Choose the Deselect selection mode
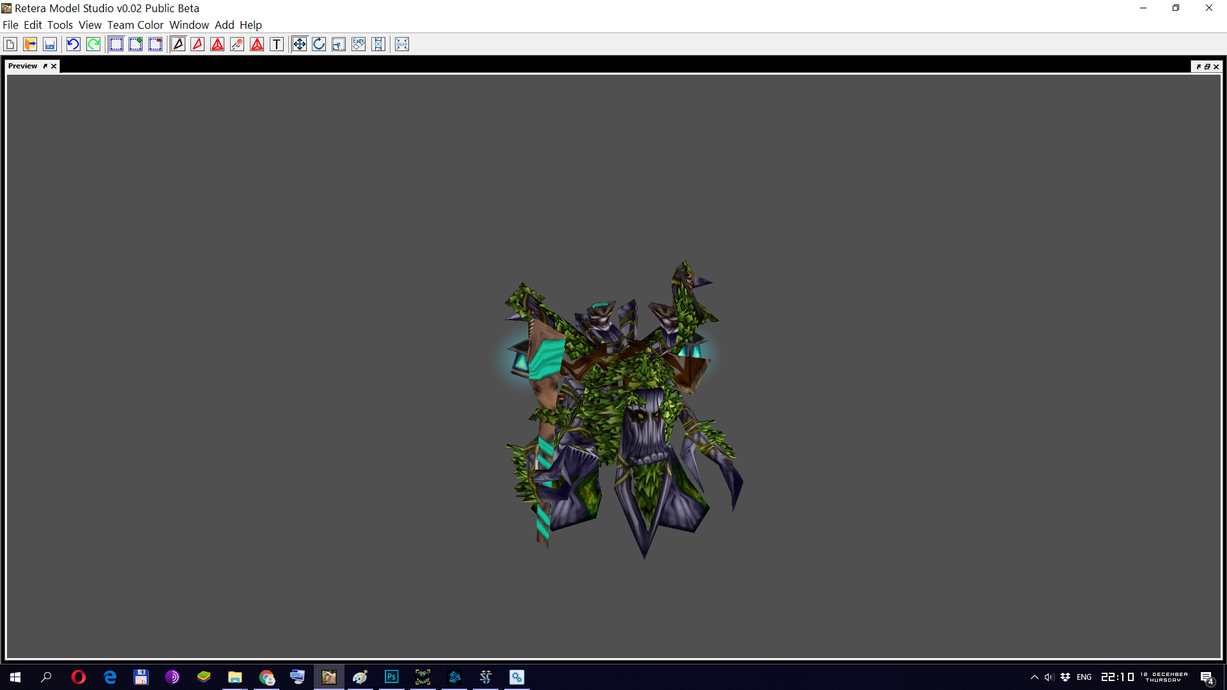 [156, 44]
